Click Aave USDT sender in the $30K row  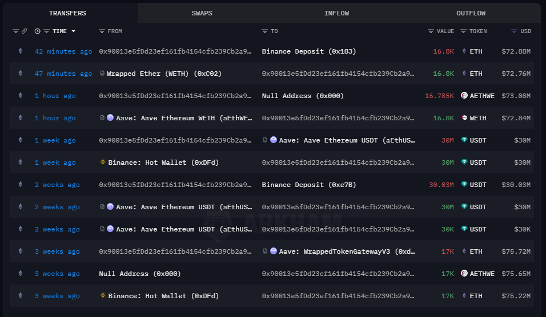point(184,229)
